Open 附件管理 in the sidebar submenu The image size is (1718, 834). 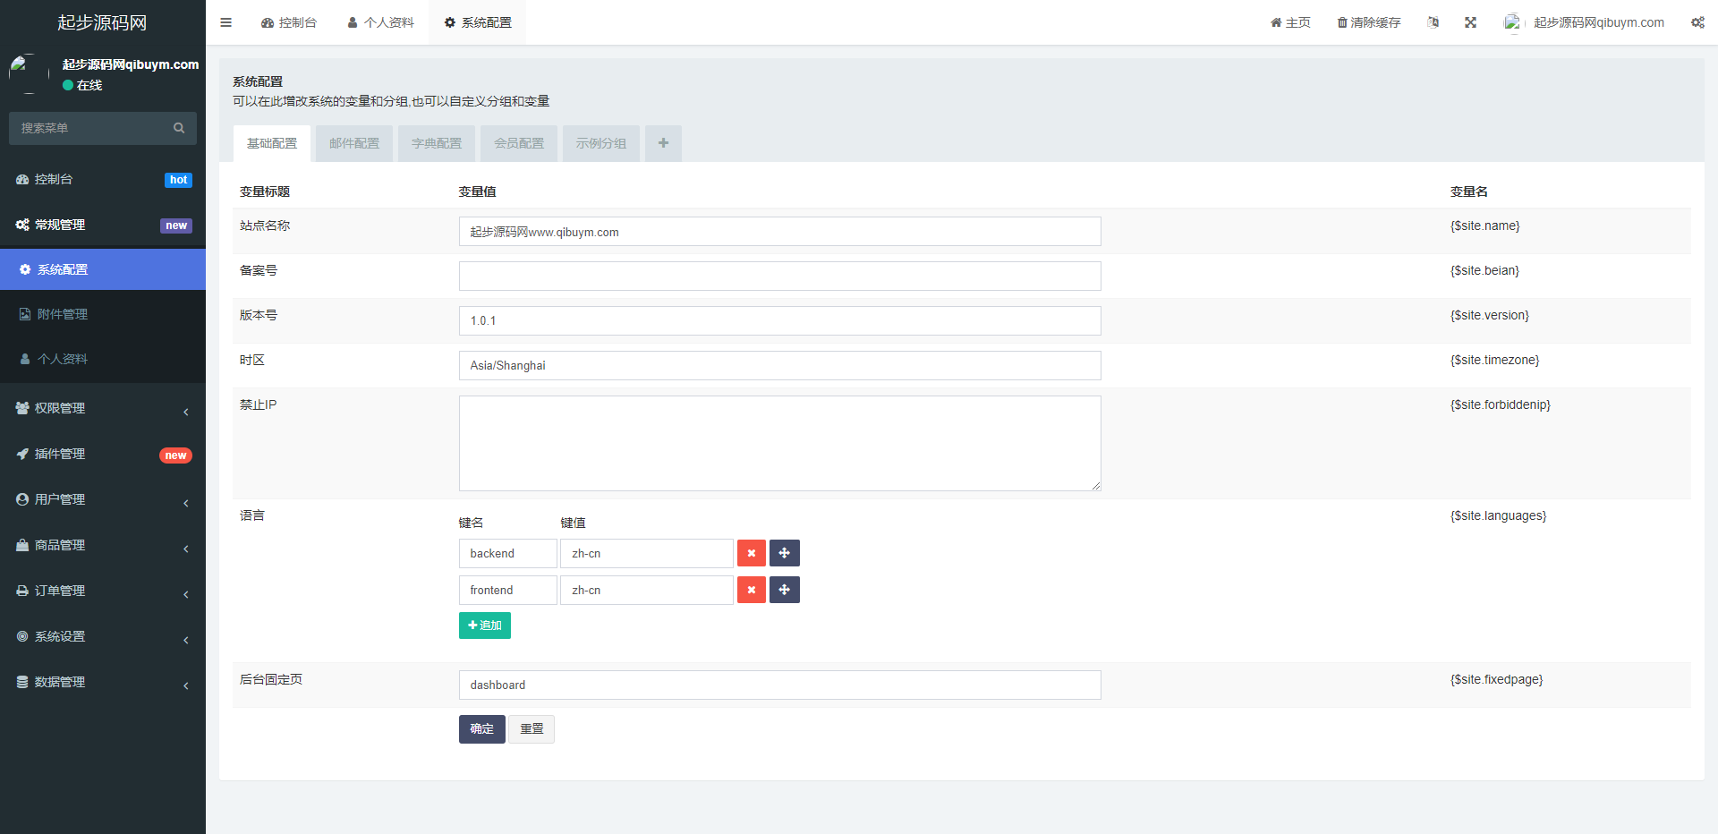(x=103, y=314)
